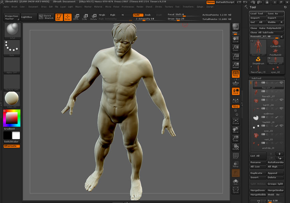Click the Projection Master button
Image resolution: width=290 pixels, height=203 pixels.
point(12,17)
